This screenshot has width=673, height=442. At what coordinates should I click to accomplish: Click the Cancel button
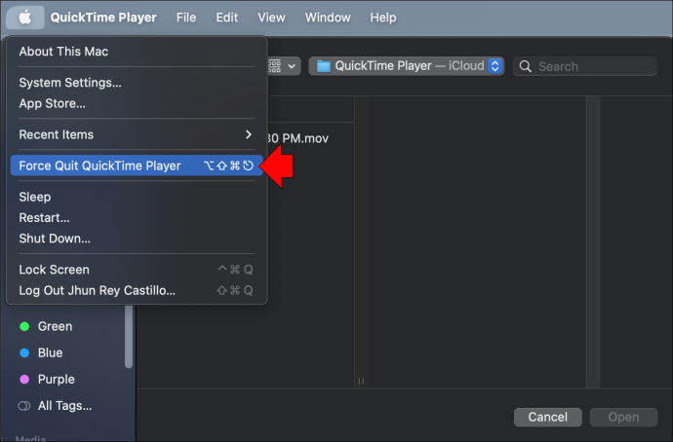(548, 417)
